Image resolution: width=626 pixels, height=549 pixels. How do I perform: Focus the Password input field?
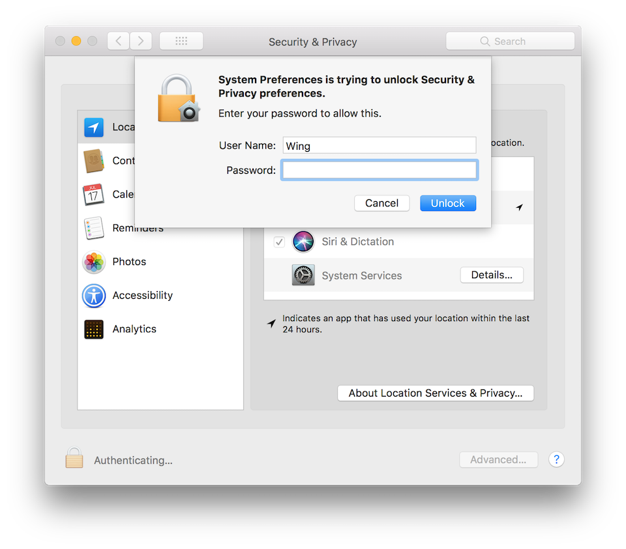click(380, 170)
